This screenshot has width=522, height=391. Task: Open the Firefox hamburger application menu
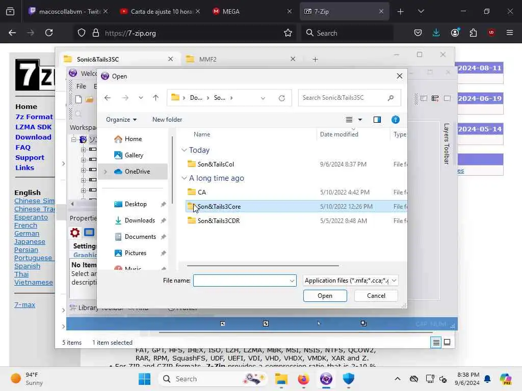pos(510,33)
